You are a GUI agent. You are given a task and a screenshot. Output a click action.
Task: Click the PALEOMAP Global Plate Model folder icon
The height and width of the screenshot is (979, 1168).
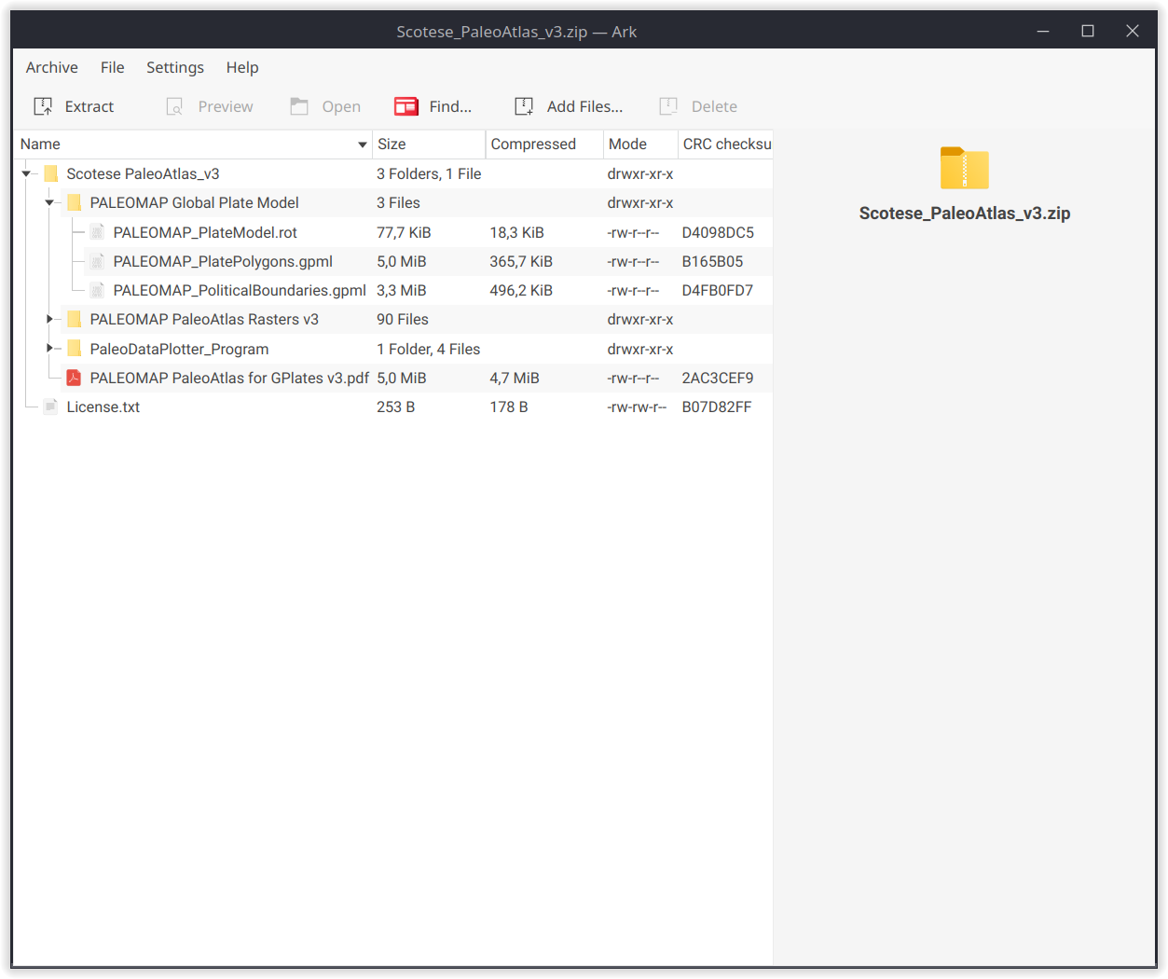coord(75,202)
